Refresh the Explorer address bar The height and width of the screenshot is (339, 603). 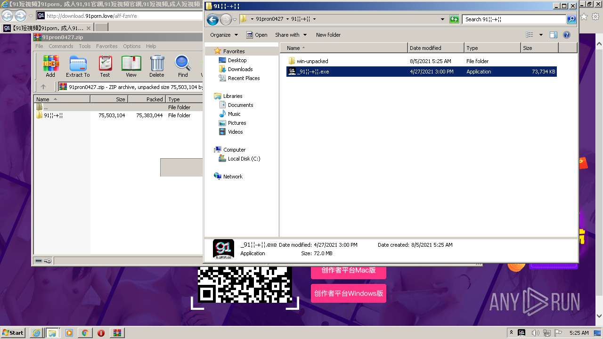click(x=454, y=19)
